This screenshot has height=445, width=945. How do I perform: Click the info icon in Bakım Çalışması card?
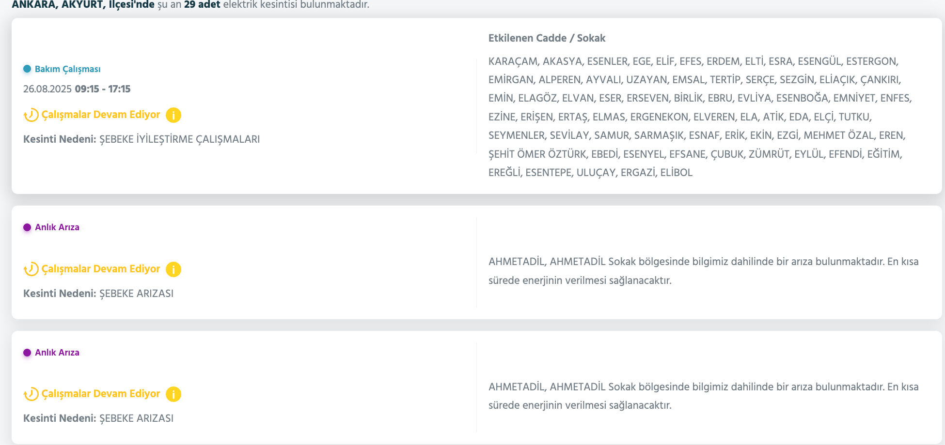tap(173, 115)
